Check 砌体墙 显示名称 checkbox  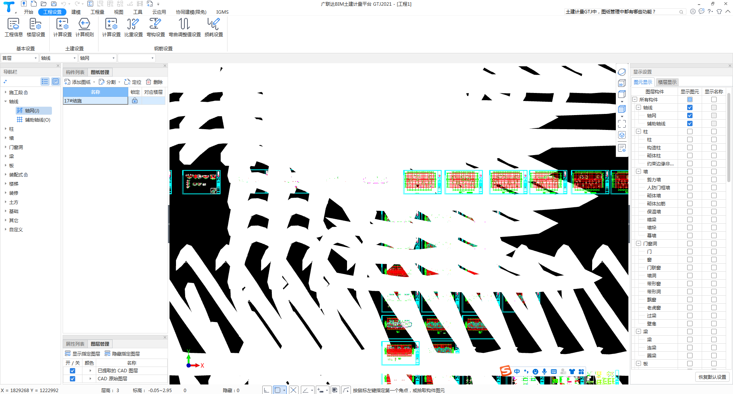(714, 195)
